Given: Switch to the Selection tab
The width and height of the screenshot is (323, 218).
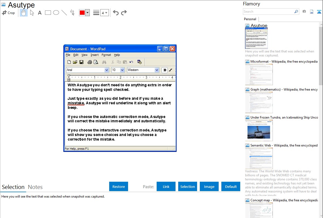Looking at the screenshot, I should pyautogui.click(x=13, y=187).
